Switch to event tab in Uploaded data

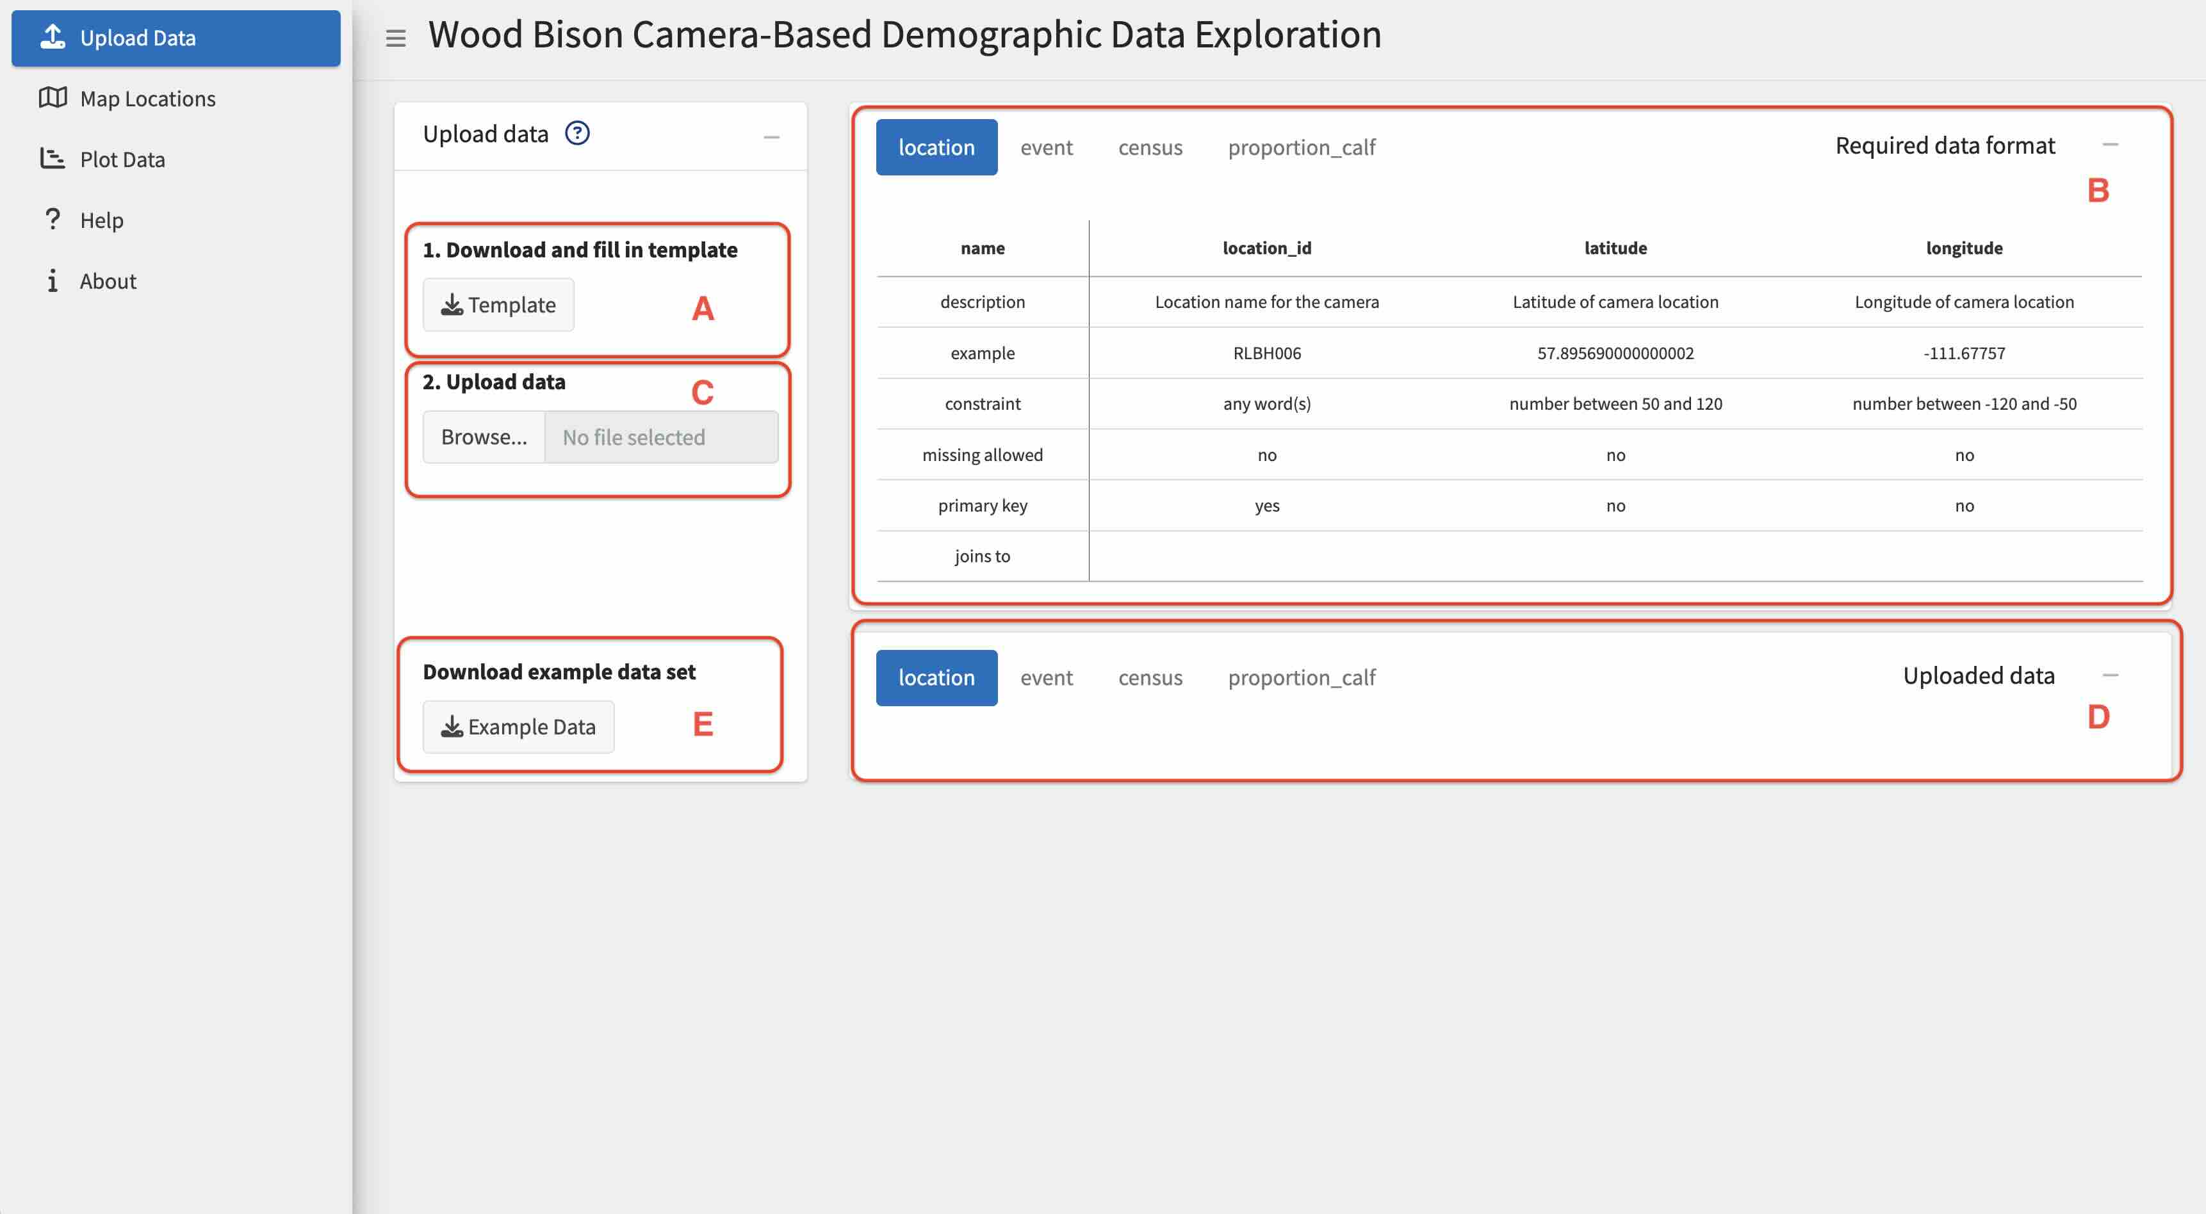[1045, 678]
